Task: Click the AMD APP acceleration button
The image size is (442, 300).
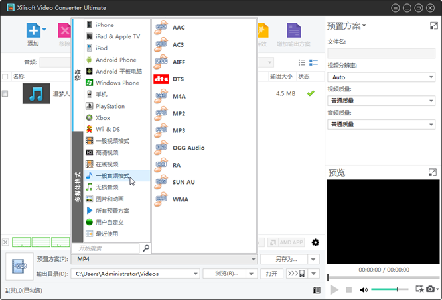Action: (x=286, y=242)
